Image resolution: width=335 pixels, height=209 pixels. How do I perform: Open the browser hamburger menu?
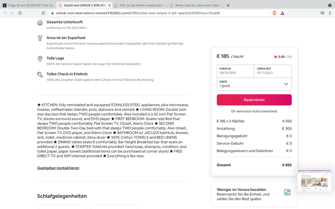click(x=330, y=13)
